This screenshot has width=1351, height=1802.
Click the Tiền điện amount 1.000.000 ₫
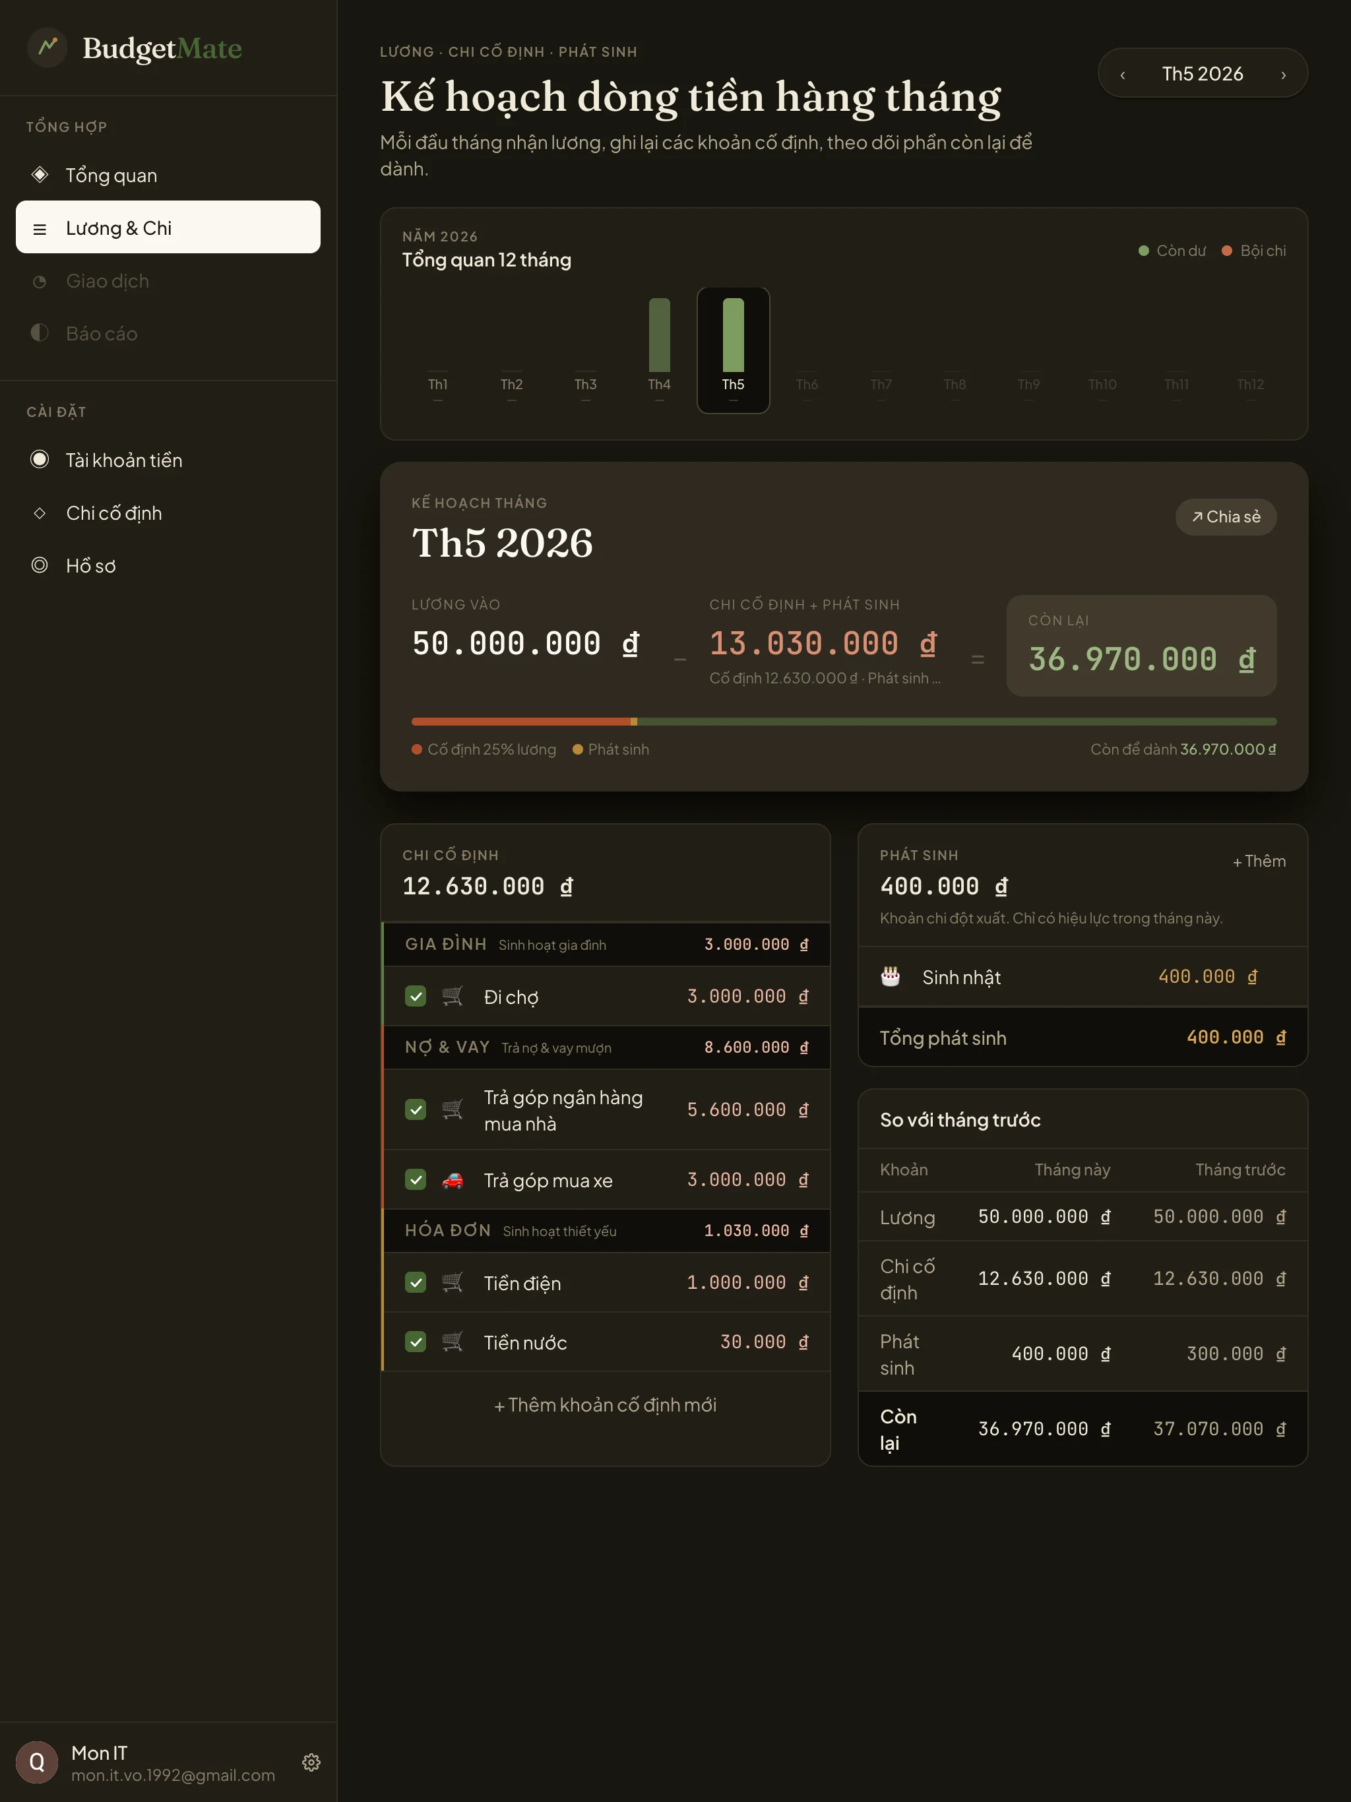[748, 1282]
